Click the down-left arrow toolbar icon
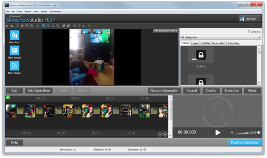This screenshot has height=158, width=267. [7, 26]
